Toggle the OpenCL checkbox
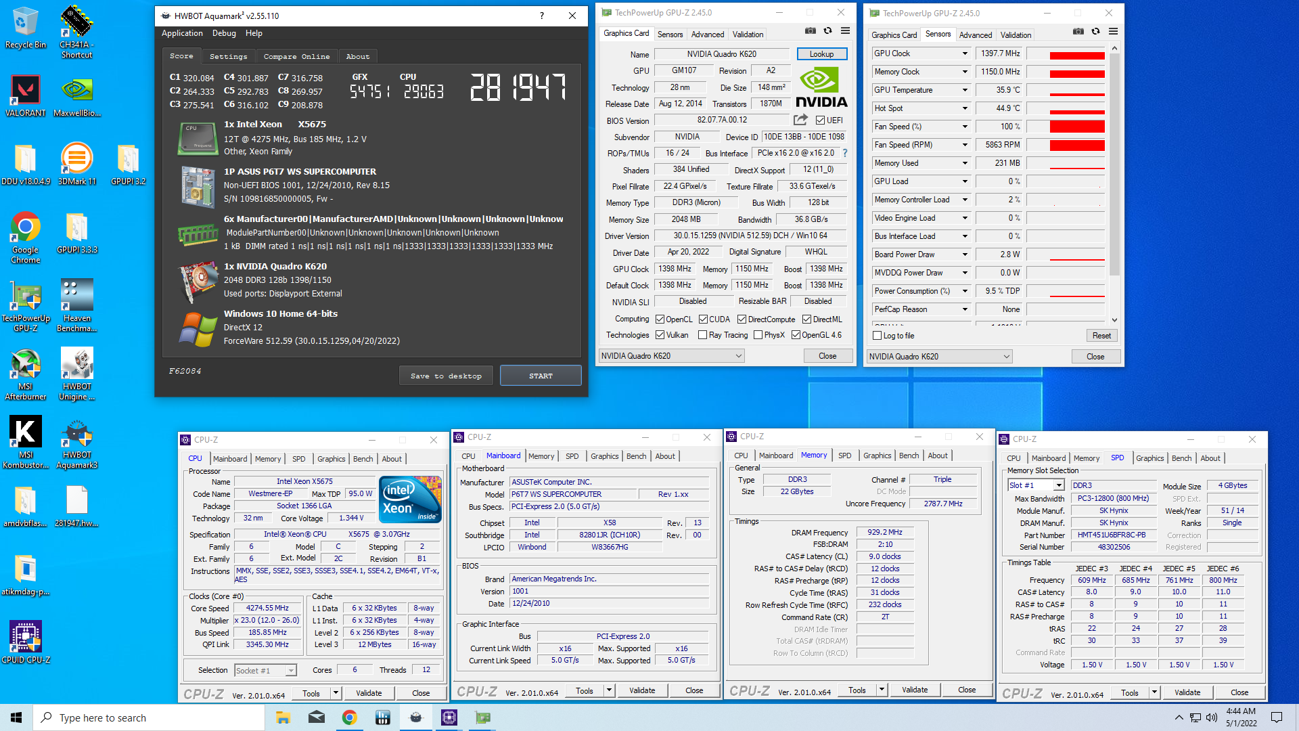The width and height of the screenshot is (1299, 731). pyautogui.click(x=660, y=319)
